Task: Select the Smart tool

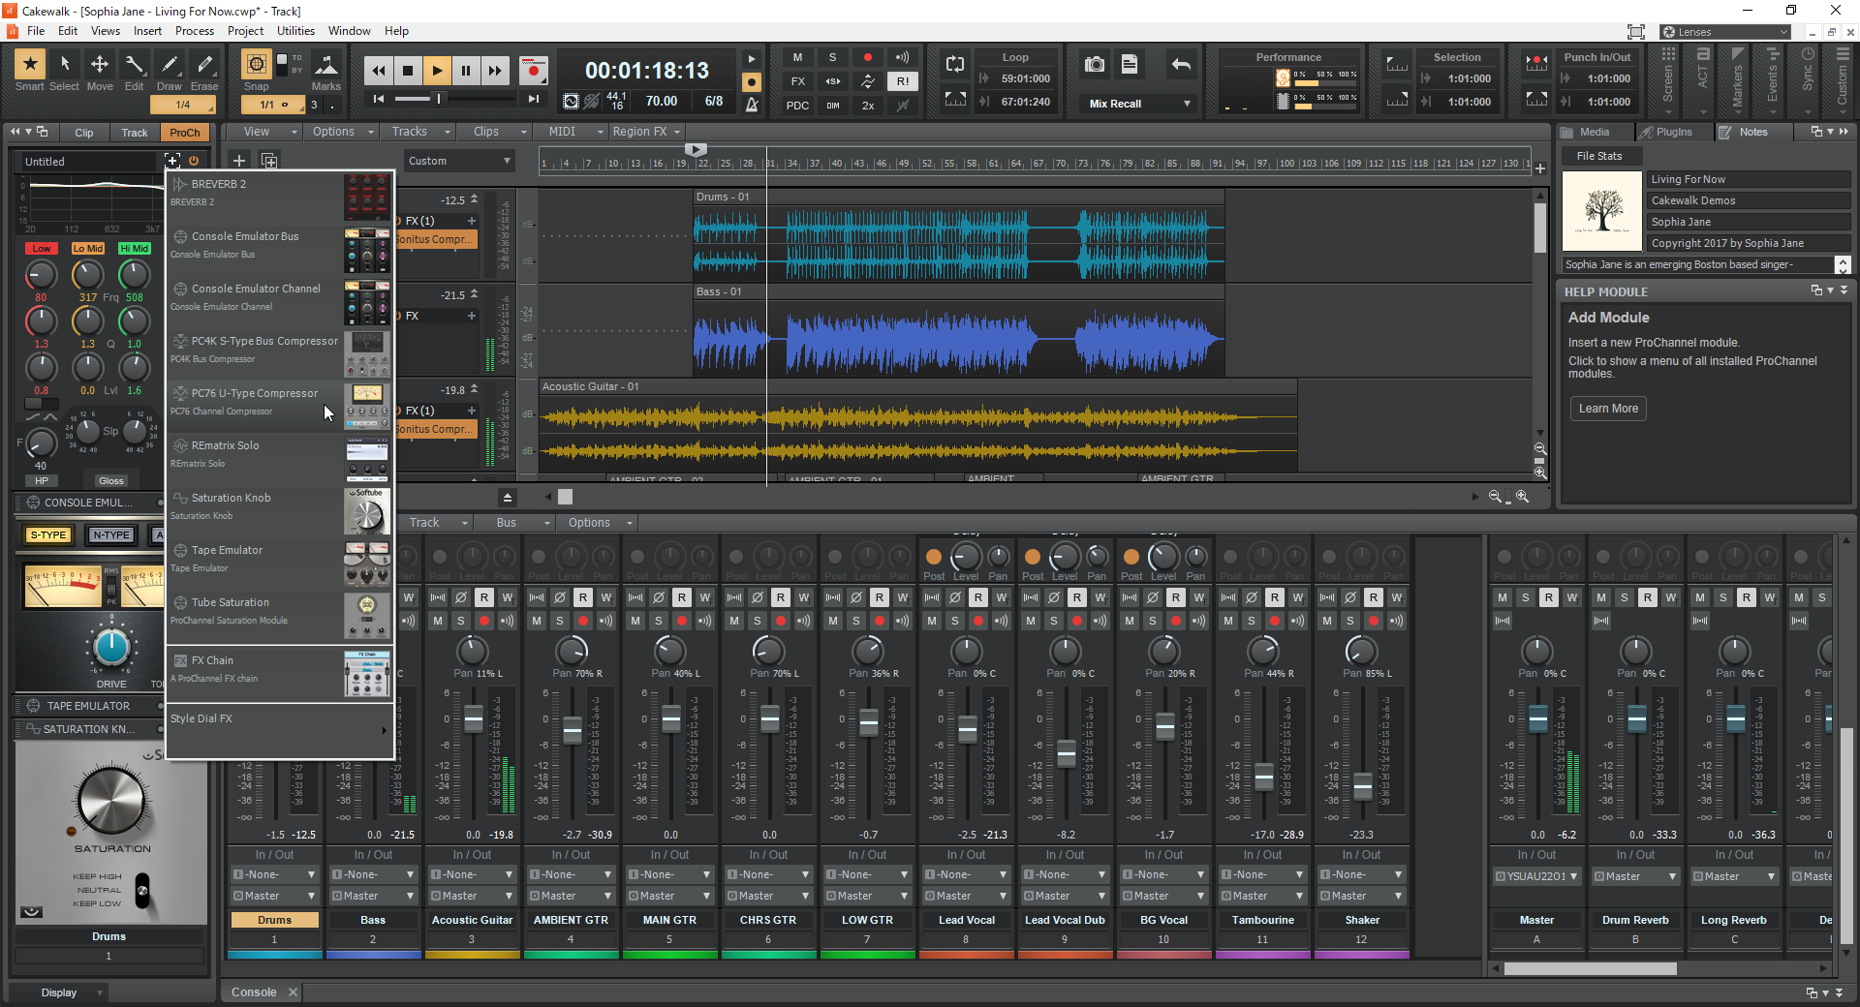Action: (x=29, y=65)
